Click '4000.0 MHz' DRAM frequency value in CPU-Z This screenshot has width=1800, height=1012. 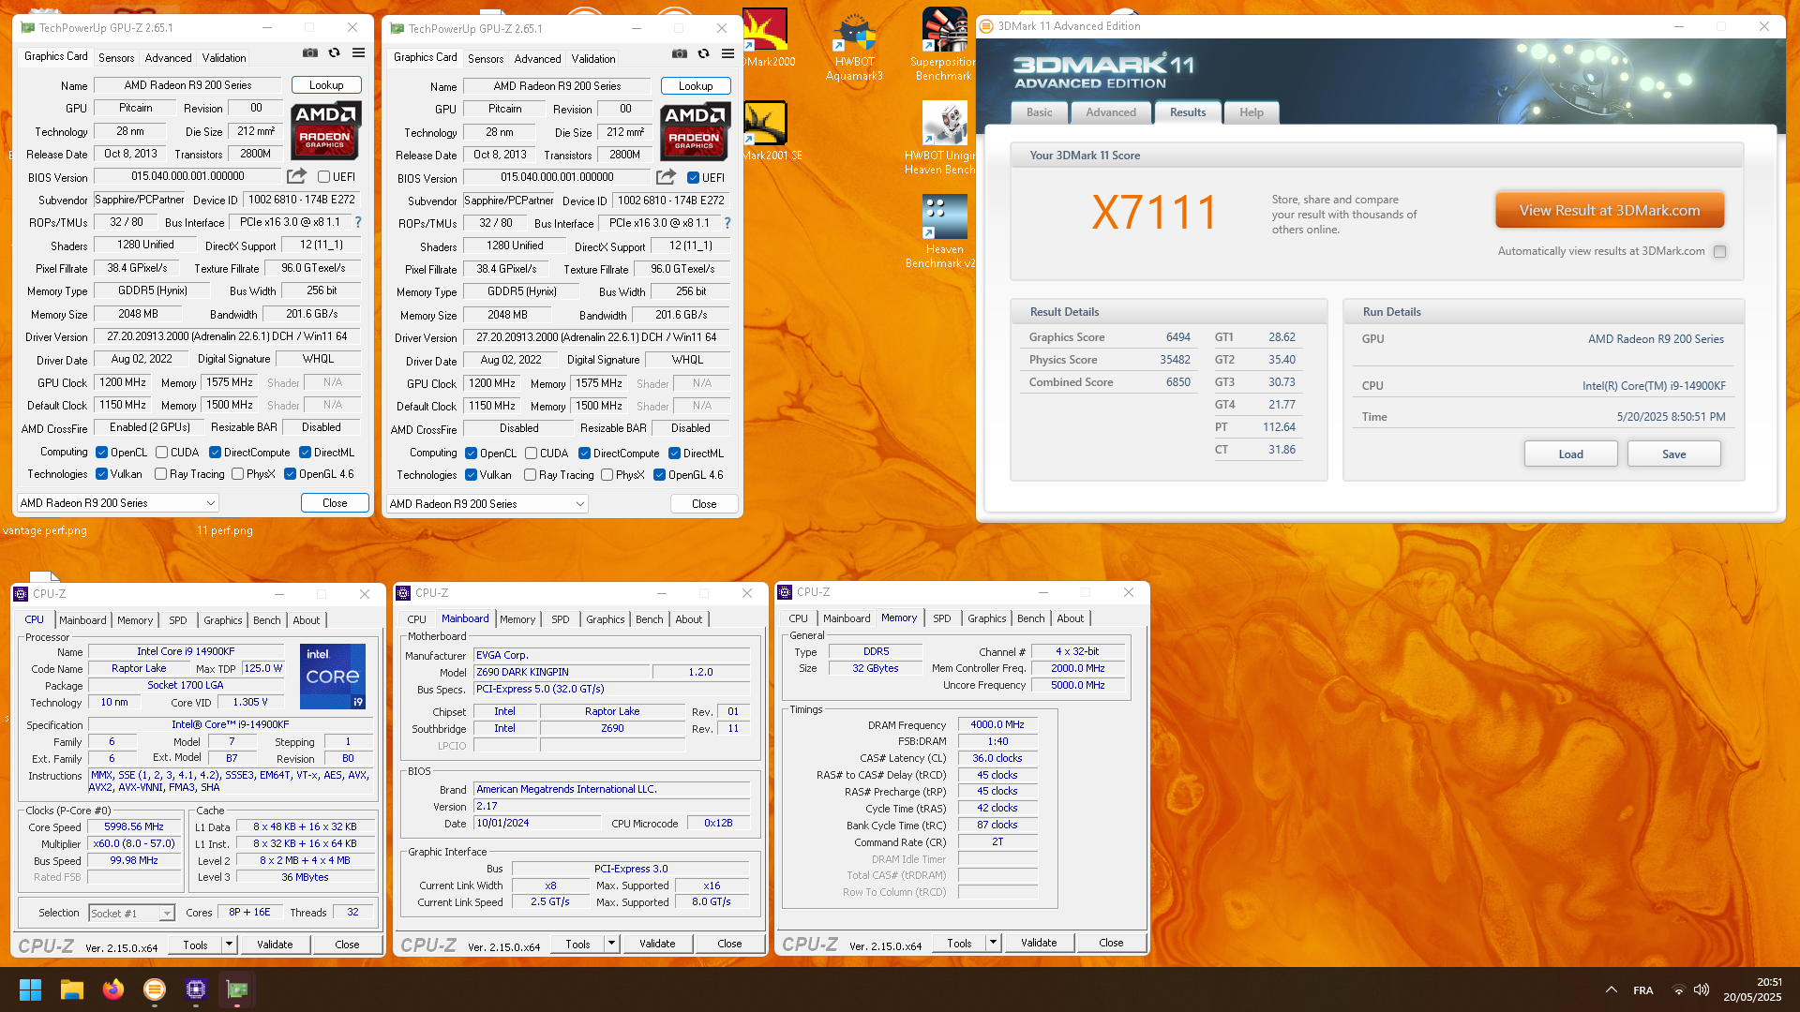point(997,725)
